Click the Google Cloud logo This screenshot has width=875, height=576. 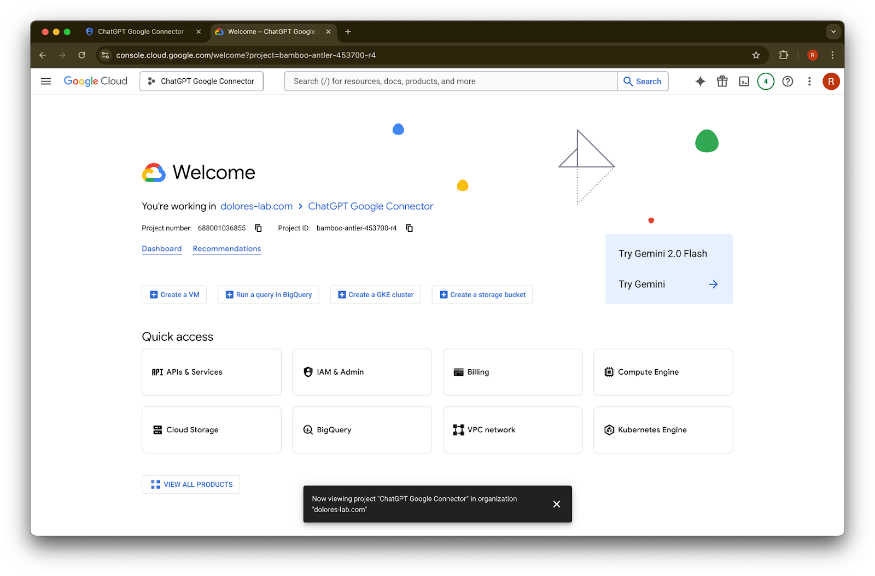[96, 82]
